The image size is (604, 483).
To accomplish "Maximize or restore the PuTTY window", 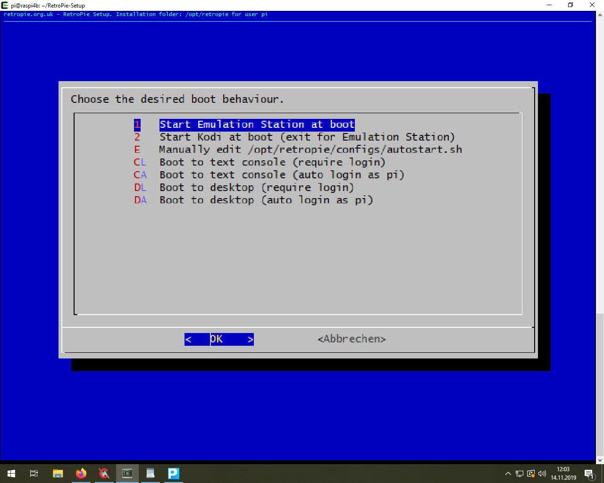I will click(x=570, y=5).
